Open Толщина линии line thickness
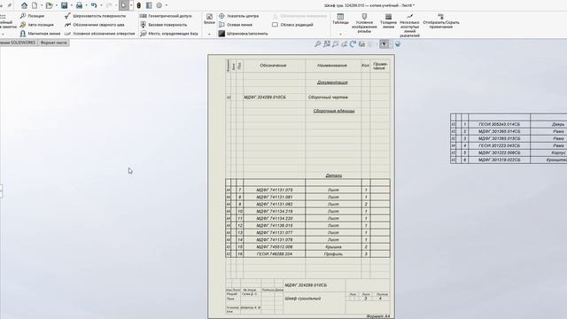Image resolution: width=567 pixels, height=319 pixels. point(388,21)
